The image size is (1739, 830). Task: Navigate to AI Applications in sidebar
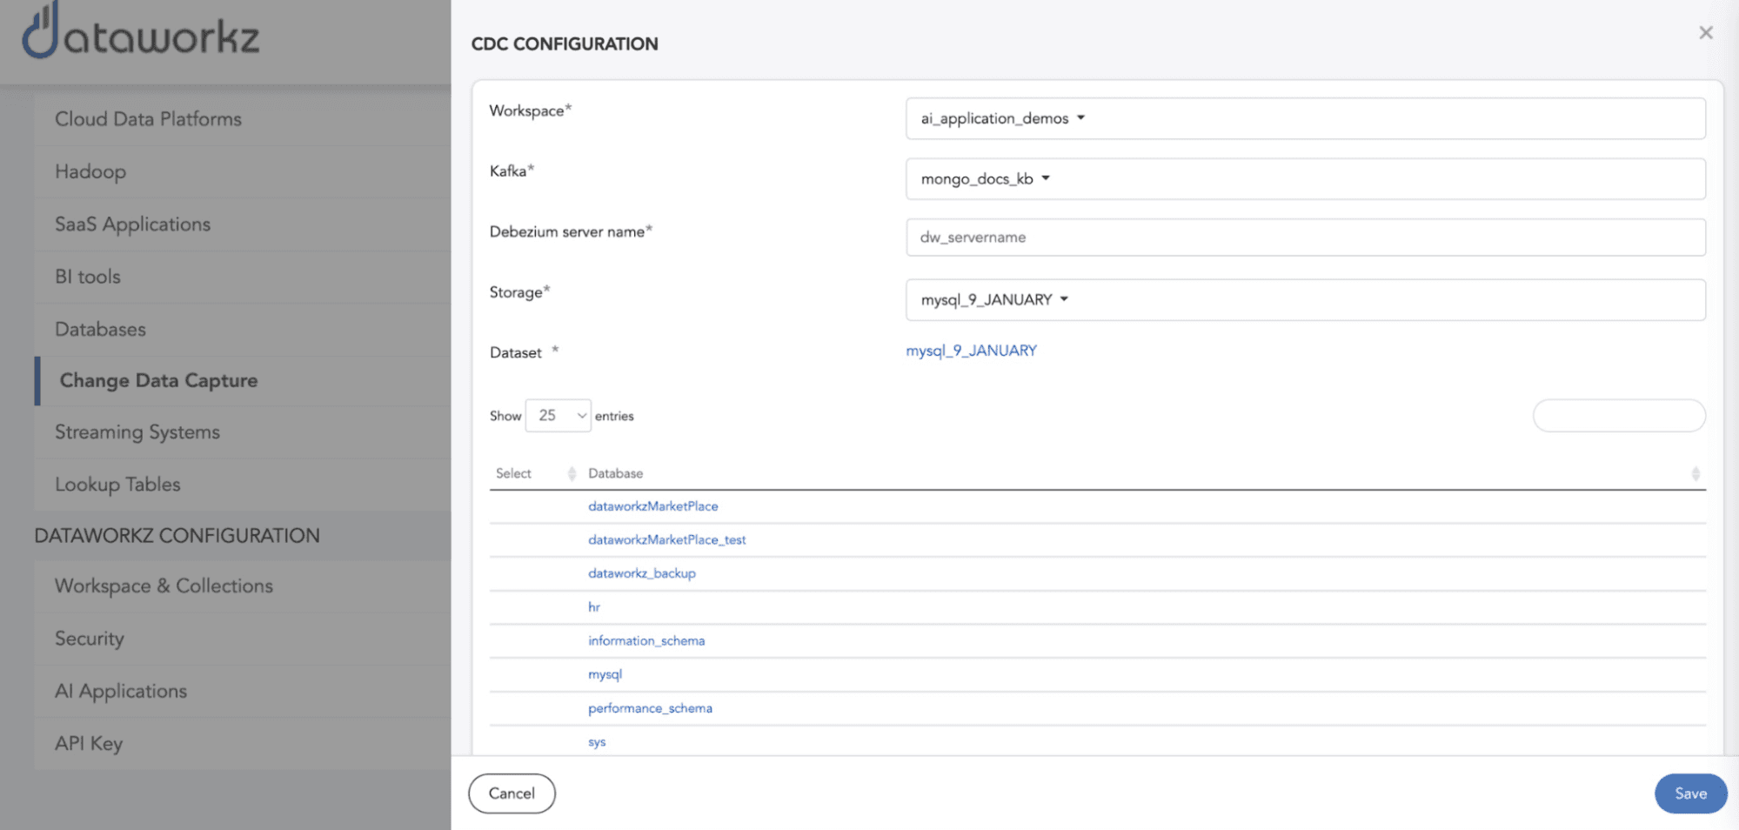[121, 692]
